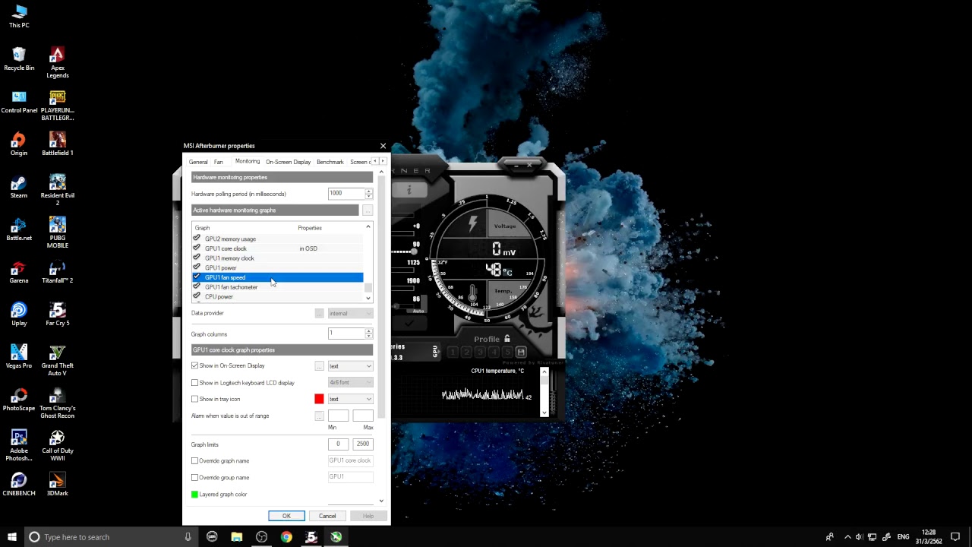Enable Show in tray icon checkbox
Viewport: 972px width, 547px height.
pyautogui.click(x=195, y=399)
